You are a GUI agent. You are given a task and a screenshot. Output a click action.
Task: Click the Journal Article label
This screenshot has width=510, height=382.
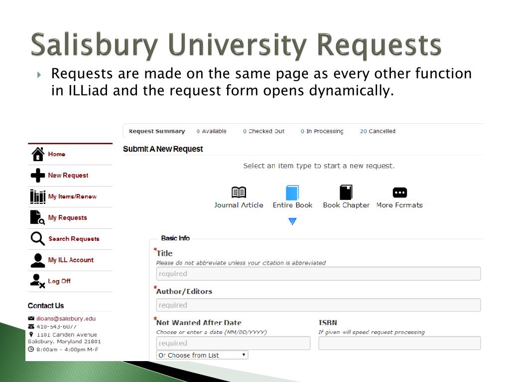(239, 205)
